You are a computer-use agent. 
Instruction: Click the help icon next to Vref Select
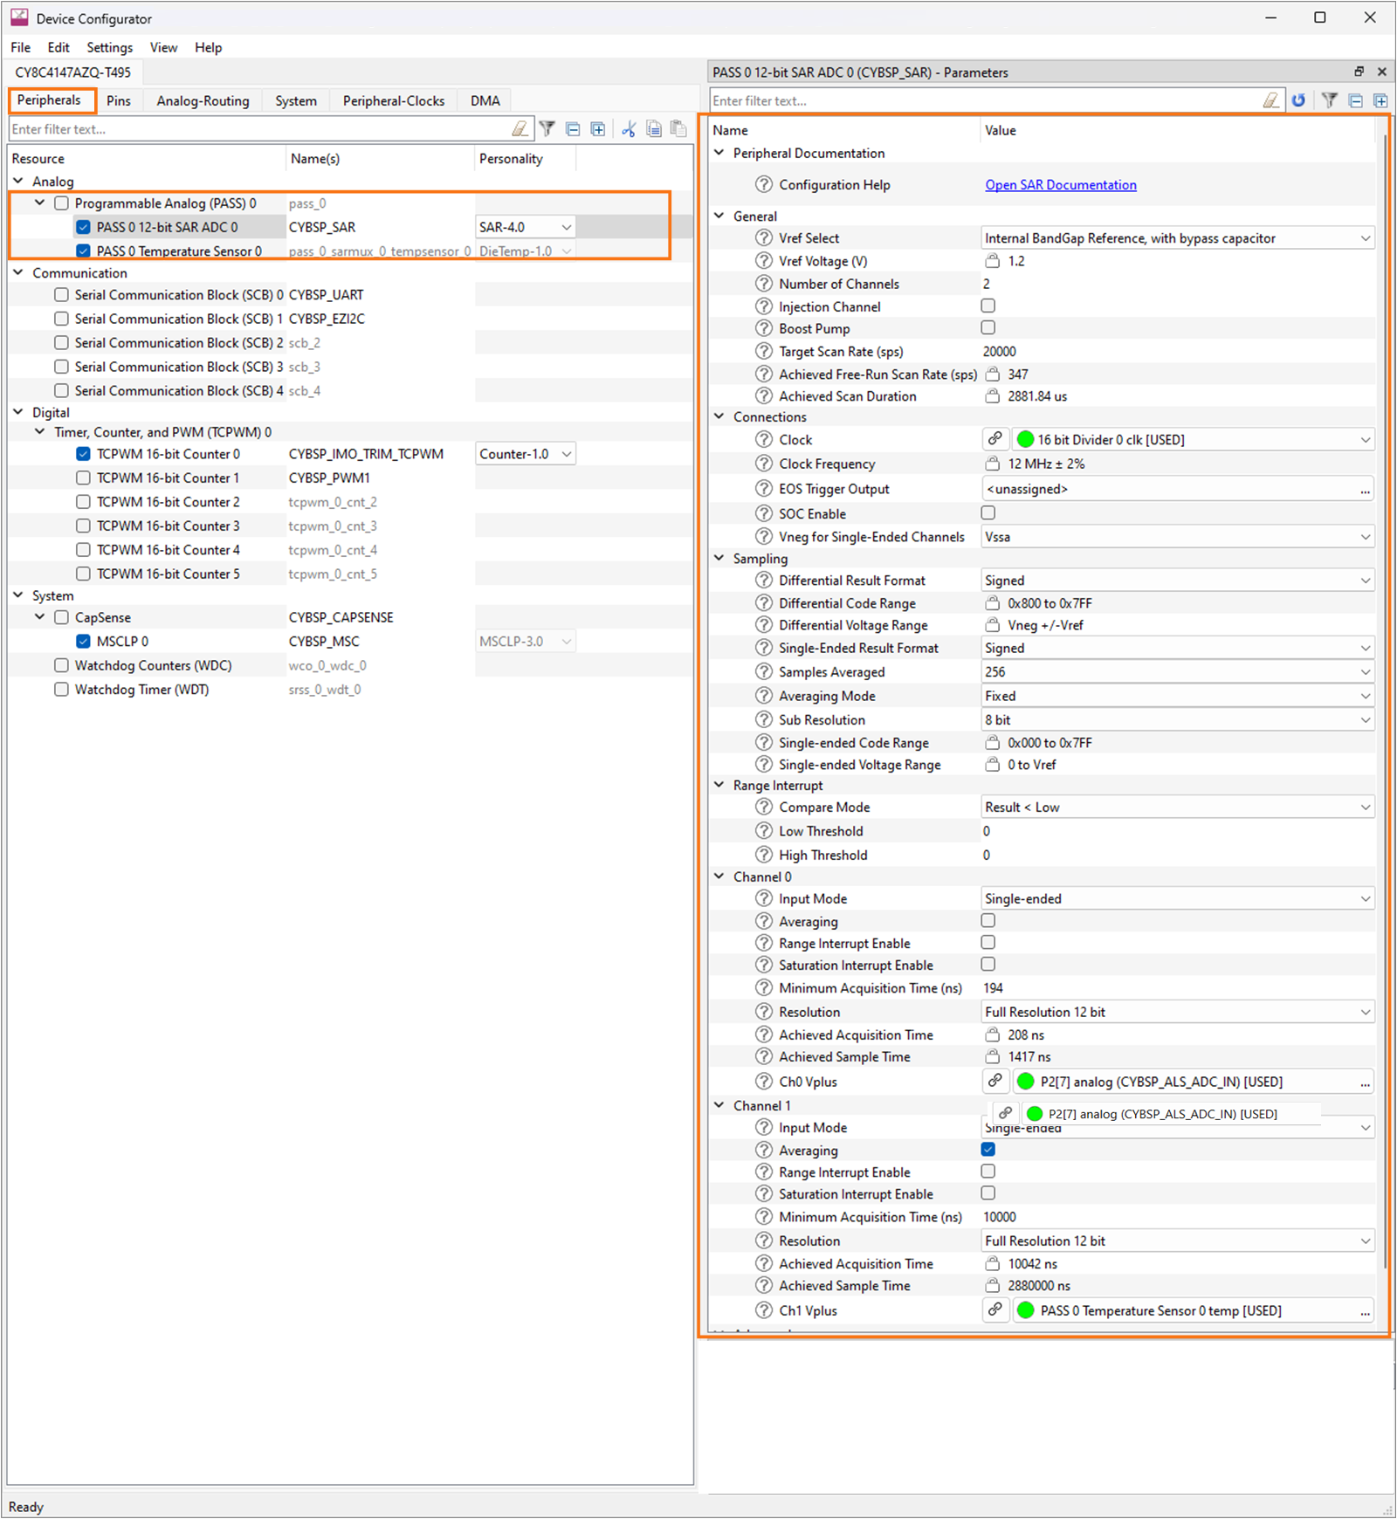tap(763, 237)
